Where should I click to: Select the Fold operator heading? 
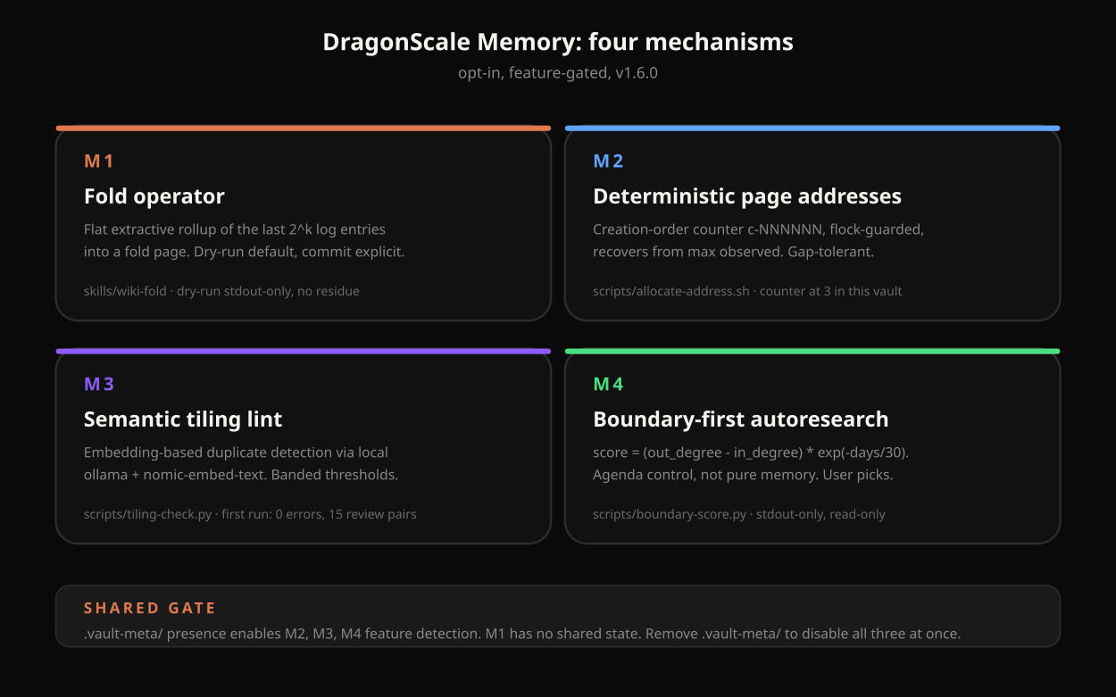pos(154,196)
